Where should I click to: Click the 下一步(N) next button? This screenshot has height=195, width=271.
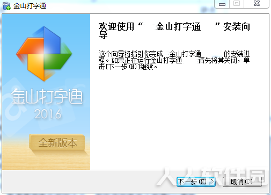(x=196, y=182)
